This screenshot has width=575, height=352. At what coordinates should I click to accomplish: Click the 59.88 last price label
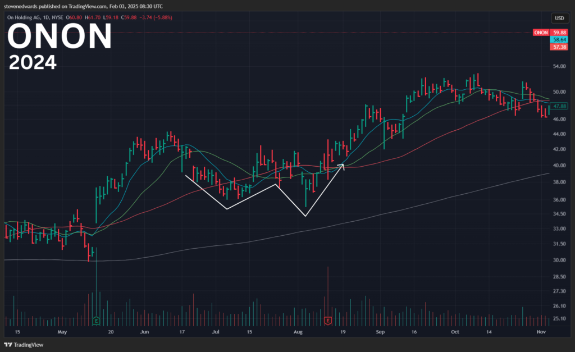560,33
